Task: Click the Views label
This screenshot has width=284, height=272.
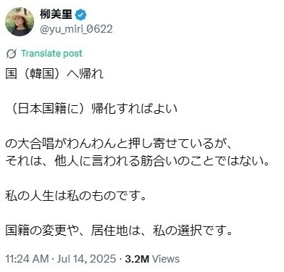Action: tap(166, 259)
